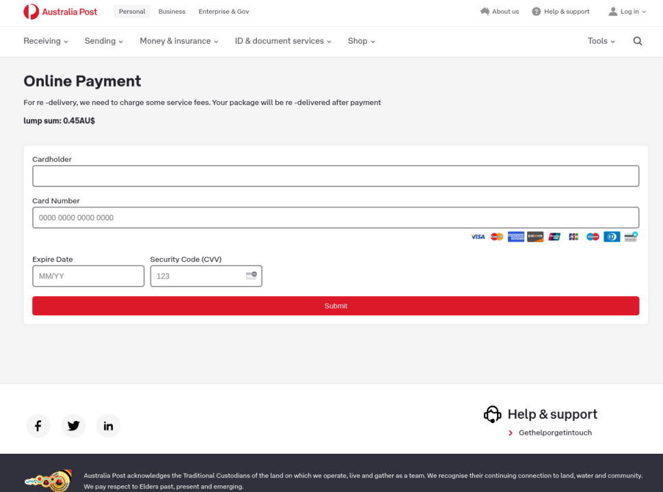The height and width of the screenshot is (492, 663).
Task: Click the American Express card logo
Action: pos(516,237)
